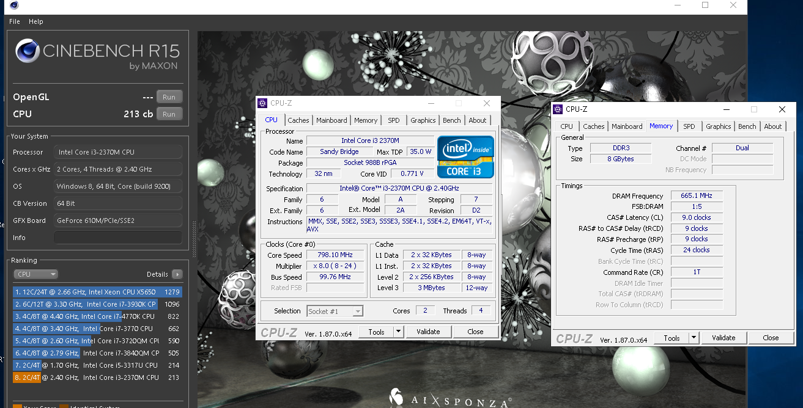Click the Info input field

point(118,238)
